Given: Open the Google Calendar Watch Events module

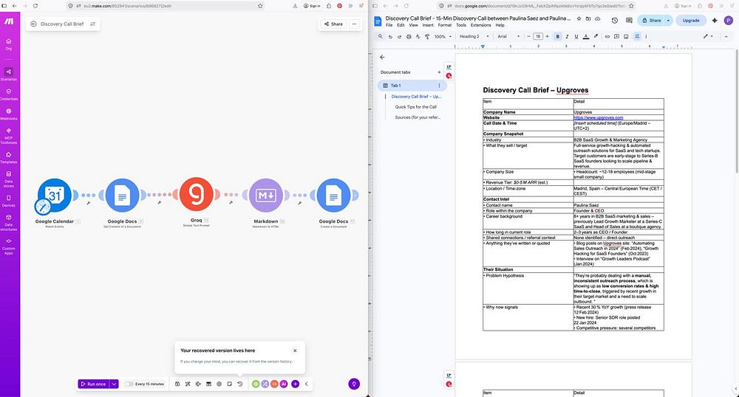Looking at the screenshot, I should tap(55, 195).
